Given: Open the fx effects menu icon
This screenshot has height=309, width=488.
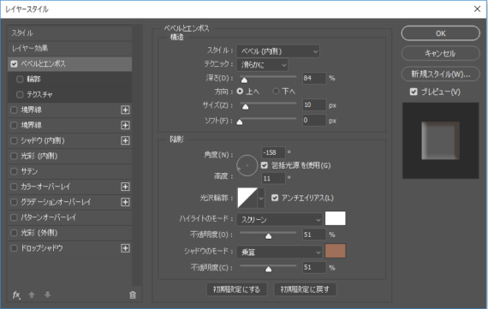Looking at the screenshot, I should pos(16,294).
